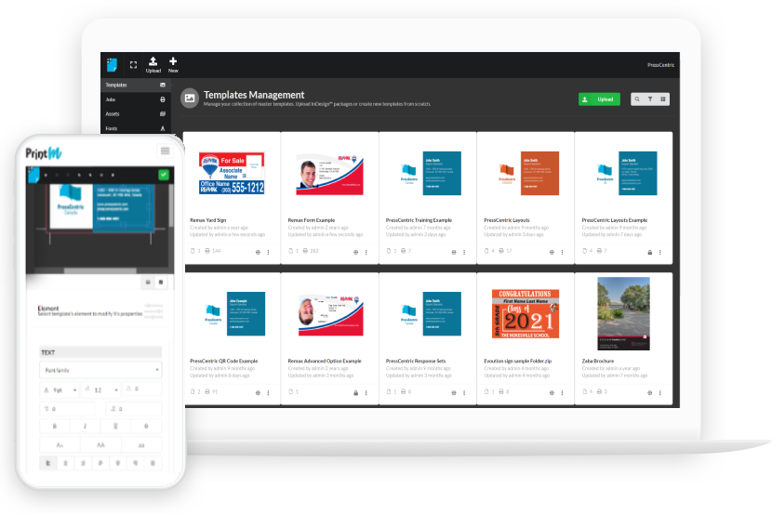
Task: Open three-dot menu on PressCentric Training Example
Action: point(464,252)
